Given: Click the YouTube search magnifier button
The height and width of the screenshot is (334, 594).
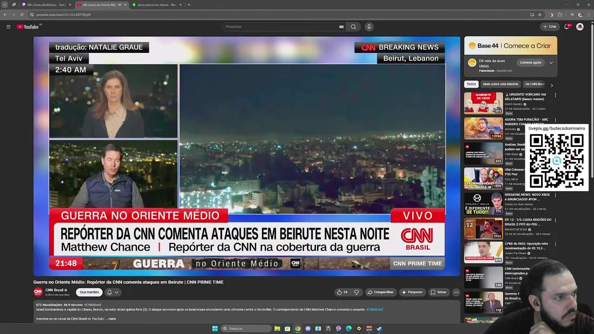Looking at the screenshot, I should pos(353,27).
